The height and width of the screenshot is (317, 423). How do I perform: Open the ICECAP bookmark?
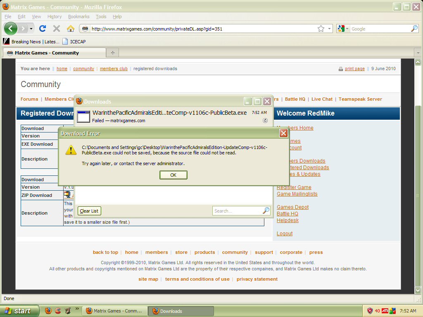pos(74,42)
